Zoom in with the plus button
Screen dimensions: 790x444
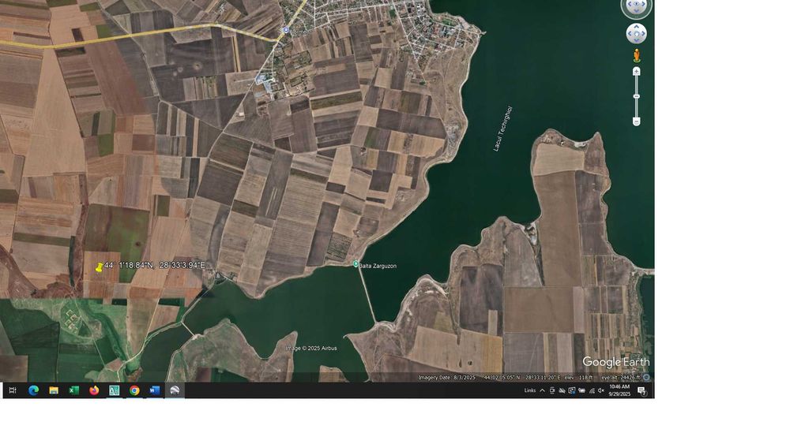636,72
